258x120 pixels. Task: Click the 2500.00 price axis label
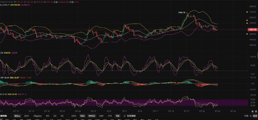pyautogui.click(x=252, y=7)
